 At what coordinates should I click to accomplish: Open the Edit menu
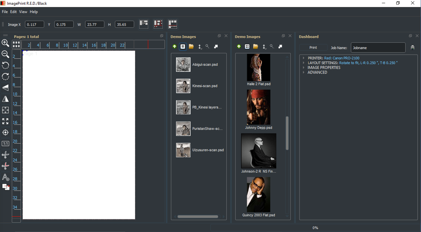pos(13,12)
